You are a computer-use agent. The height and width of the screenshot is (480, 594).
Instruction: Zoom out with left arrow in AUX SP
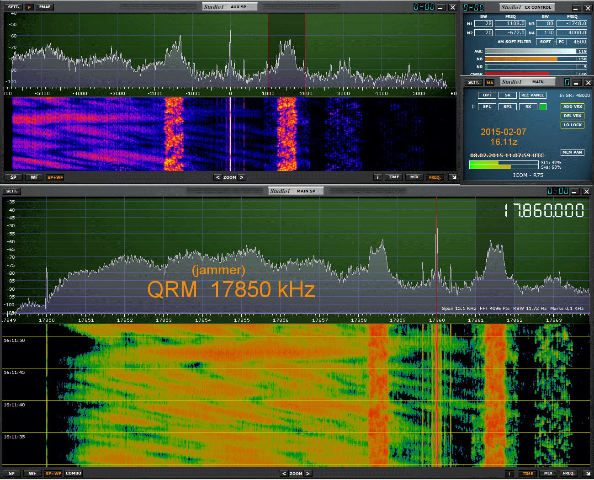pos(218,177)
